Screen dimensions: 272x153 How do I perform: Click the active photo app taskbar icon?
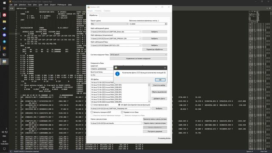(4, 62)
